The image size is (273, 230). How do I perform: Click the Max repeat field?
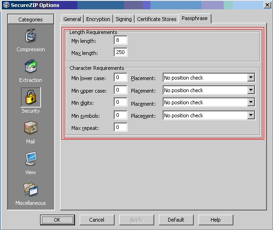tap(121, 127)
